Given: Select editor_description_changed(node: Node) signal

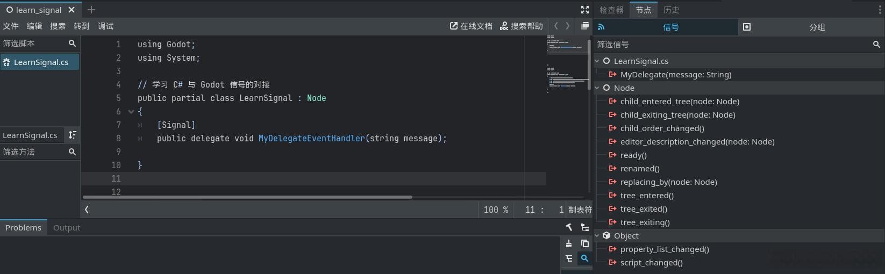Looking at the screenshot, I should point(697,142).
